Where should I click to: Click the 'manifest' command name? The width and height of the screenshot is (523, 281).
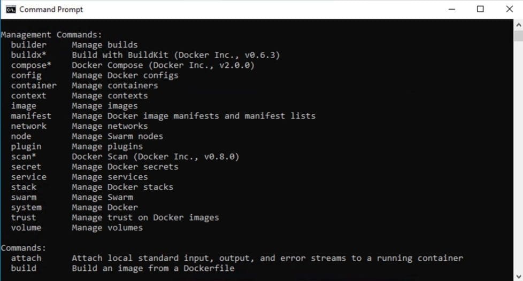[x=31, y=116]
